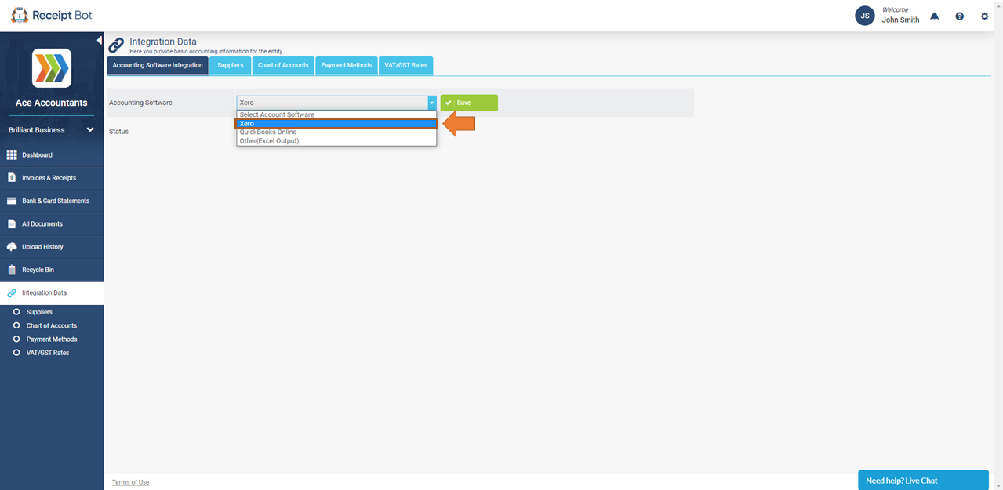
Task: Go to Dashboard in the sidebar
Action: [x=52, y=155]
